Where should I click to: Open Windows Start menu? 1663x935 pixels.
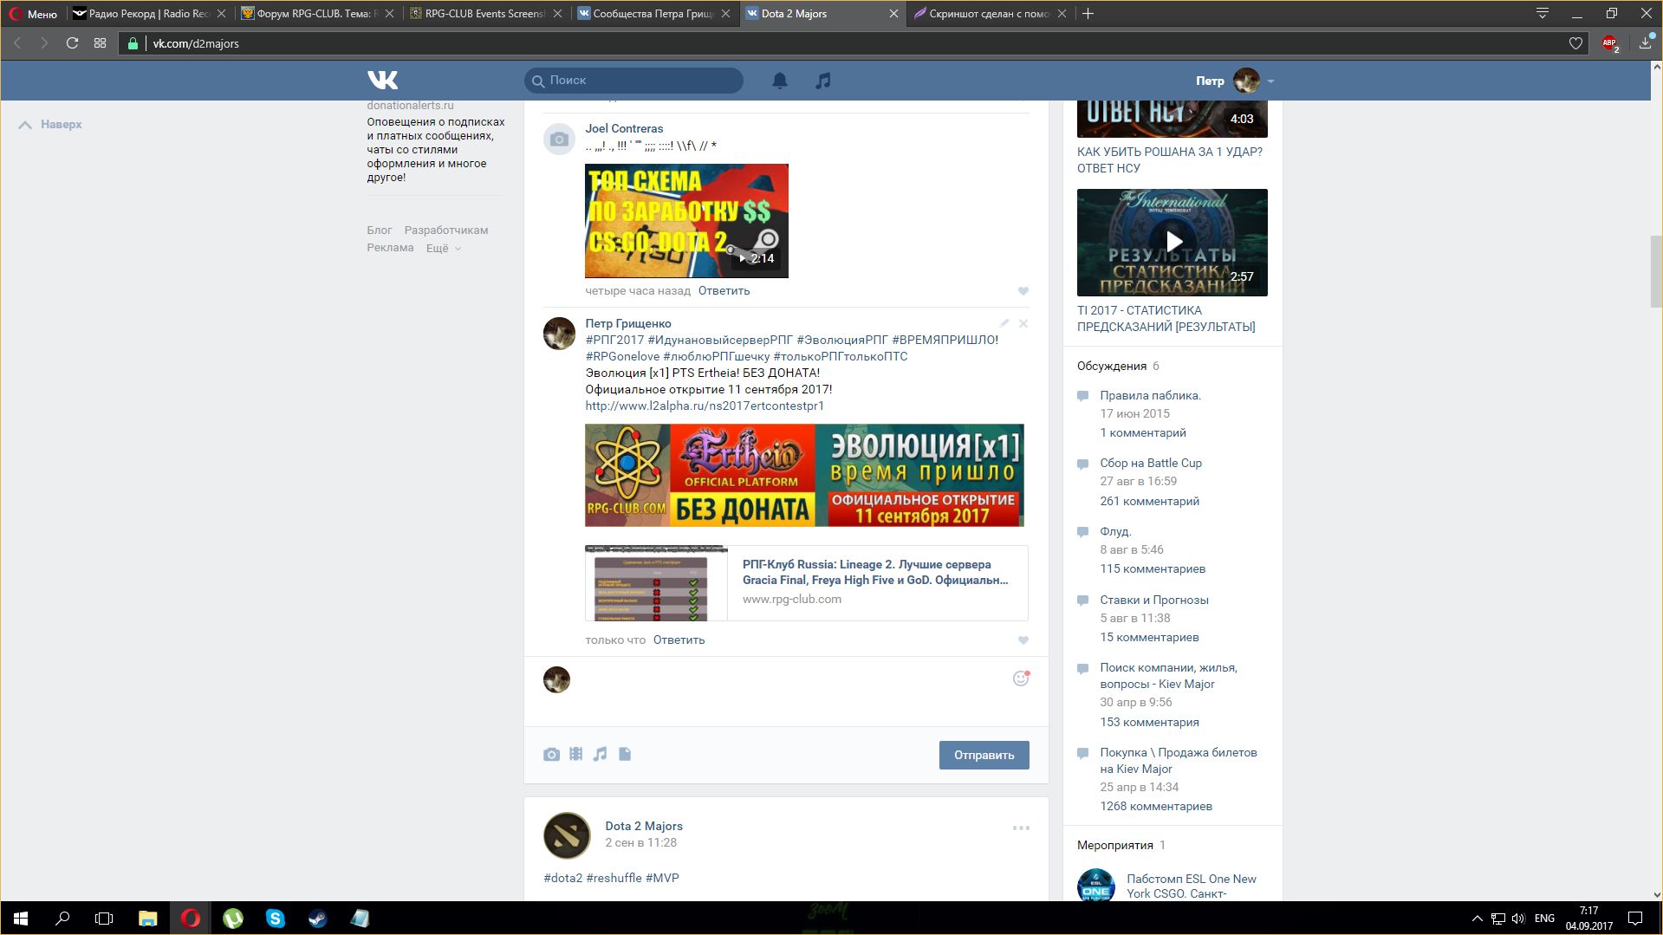click(21, 919)
